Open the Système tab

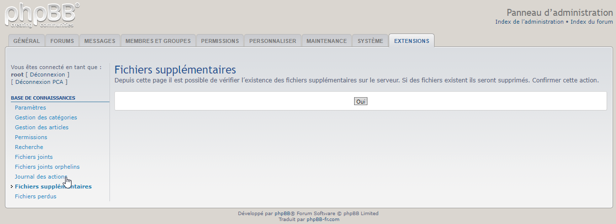[x=370, y=41]
